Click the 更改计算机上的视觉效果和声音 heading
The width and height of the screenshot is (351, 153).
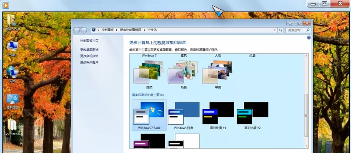pyautogui.click(x=158, y=43)
